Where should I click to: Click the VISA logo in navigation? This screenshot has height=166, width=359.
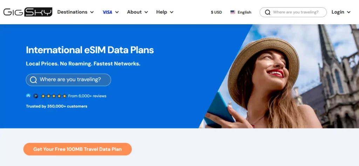point(107,12)
